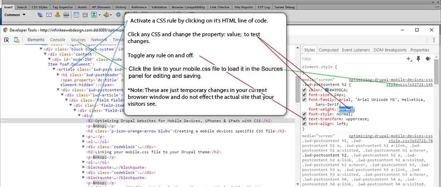Image resolution: width=441 pixels, height=187 pixels.
Task: Uncheck the font-family property checkbox
Action: point(304,99)
